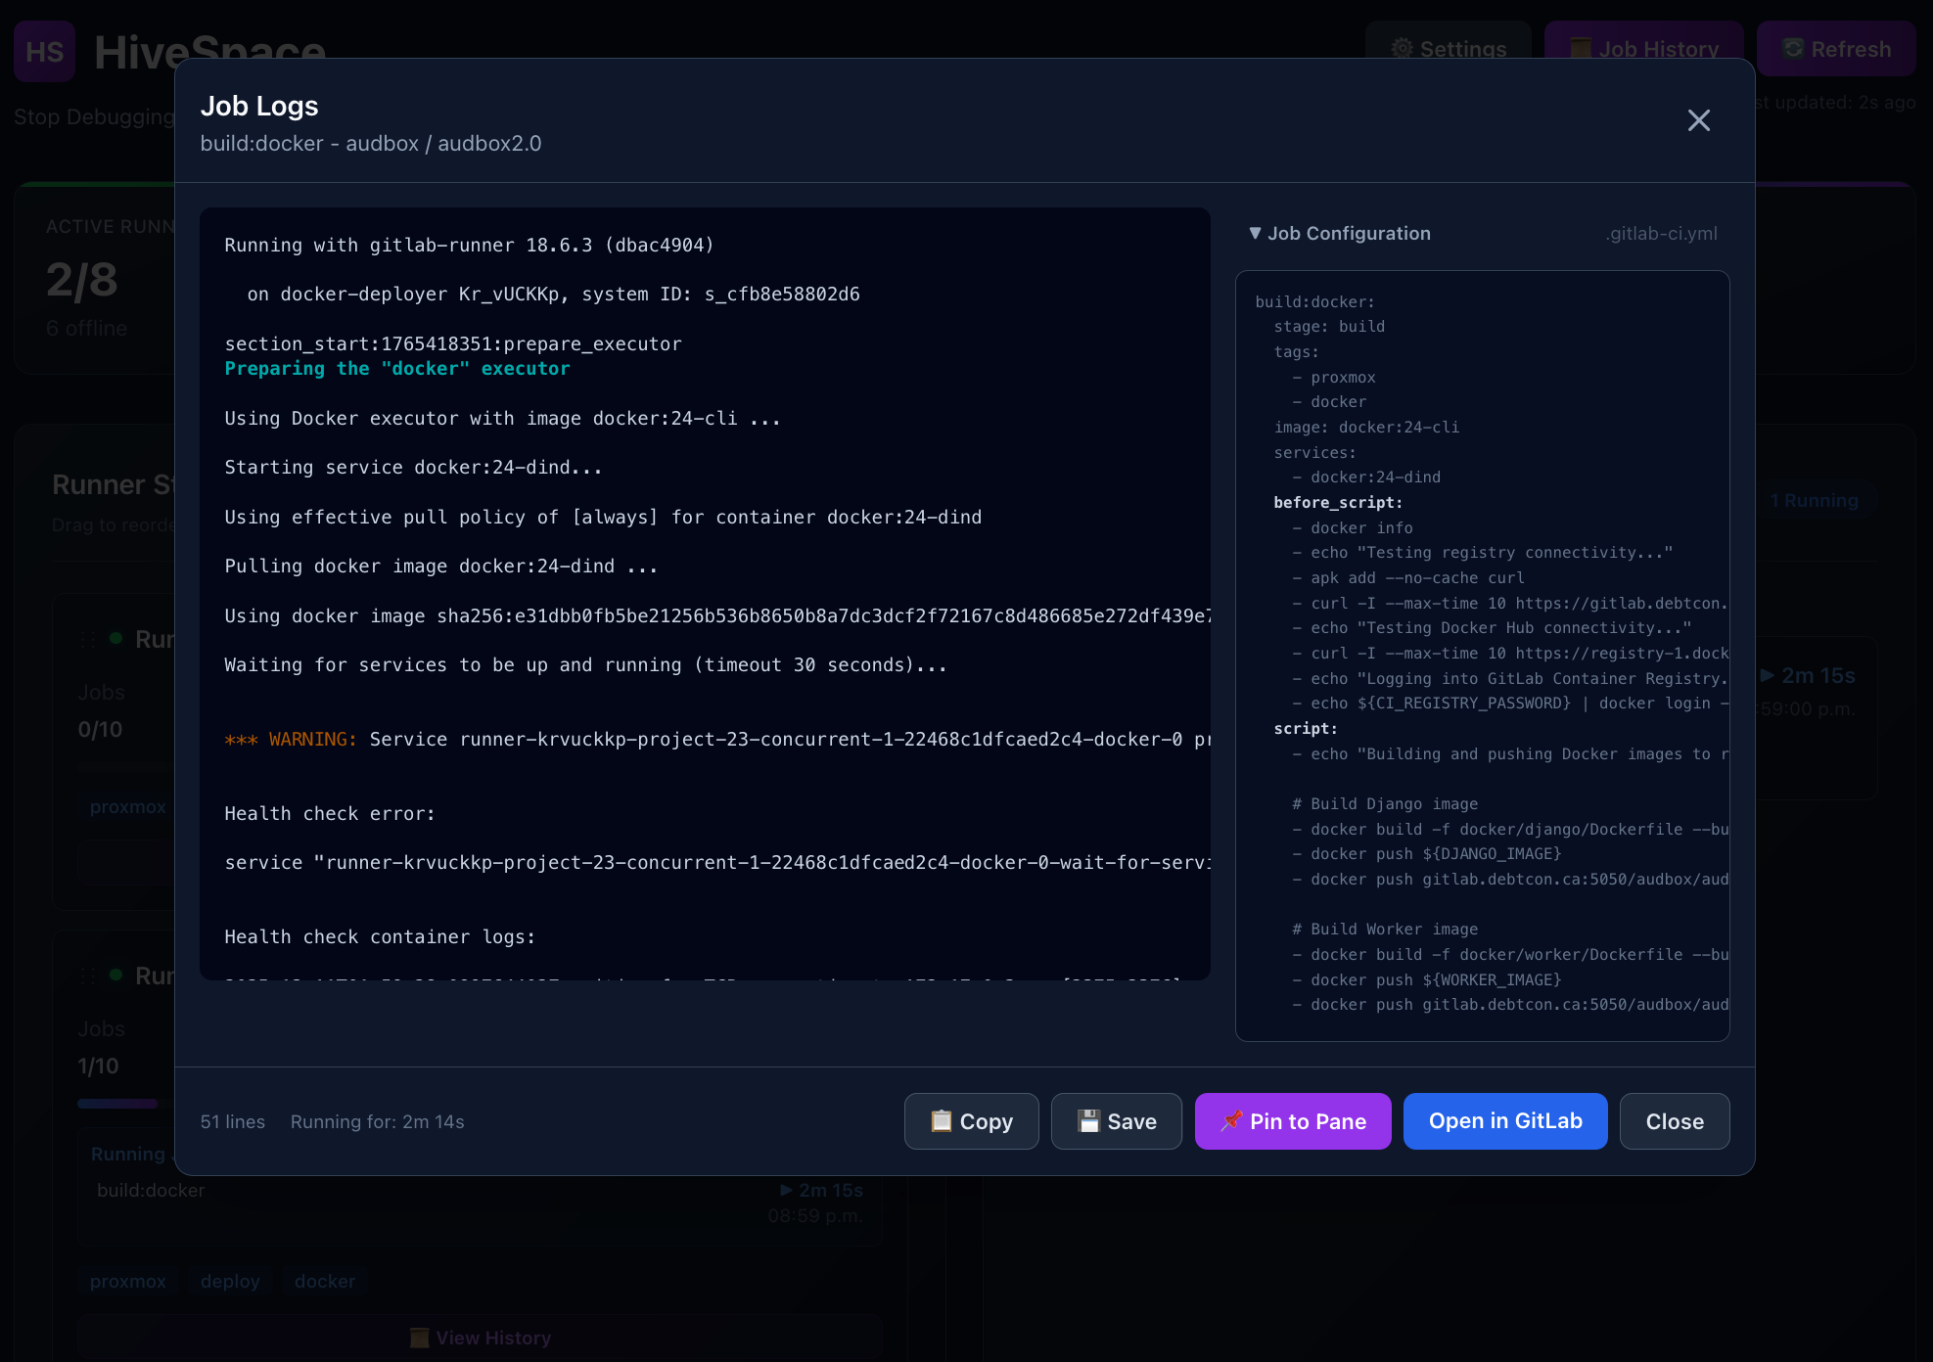Select the deploy tag chip
This screenshot has height=1362, width=1933.
[x=230, y=1281]
